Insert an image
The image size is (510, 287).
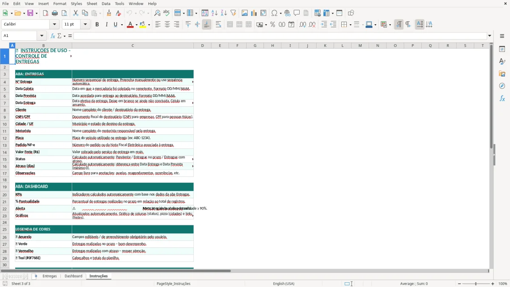point(245,13)
